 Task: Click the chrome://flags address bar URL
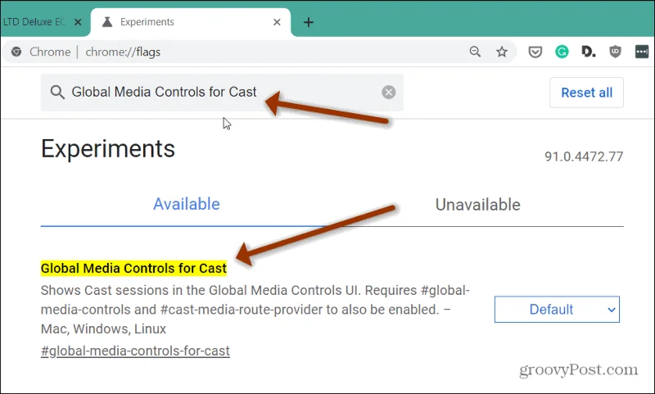[x=123, y=52]
